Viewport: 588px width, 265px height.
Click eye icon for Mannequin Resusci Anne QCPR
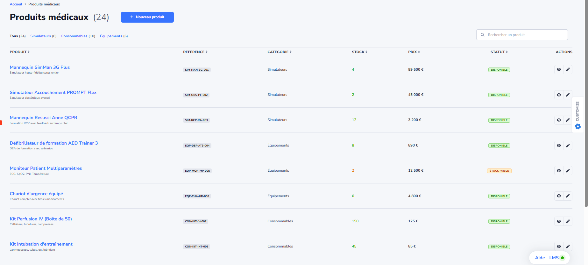click(x=559, y=120)
